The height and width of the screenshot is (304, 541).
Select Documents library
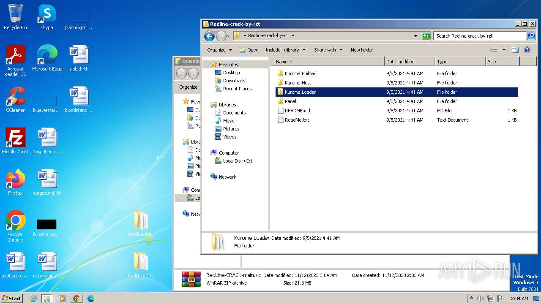(234, 113)
